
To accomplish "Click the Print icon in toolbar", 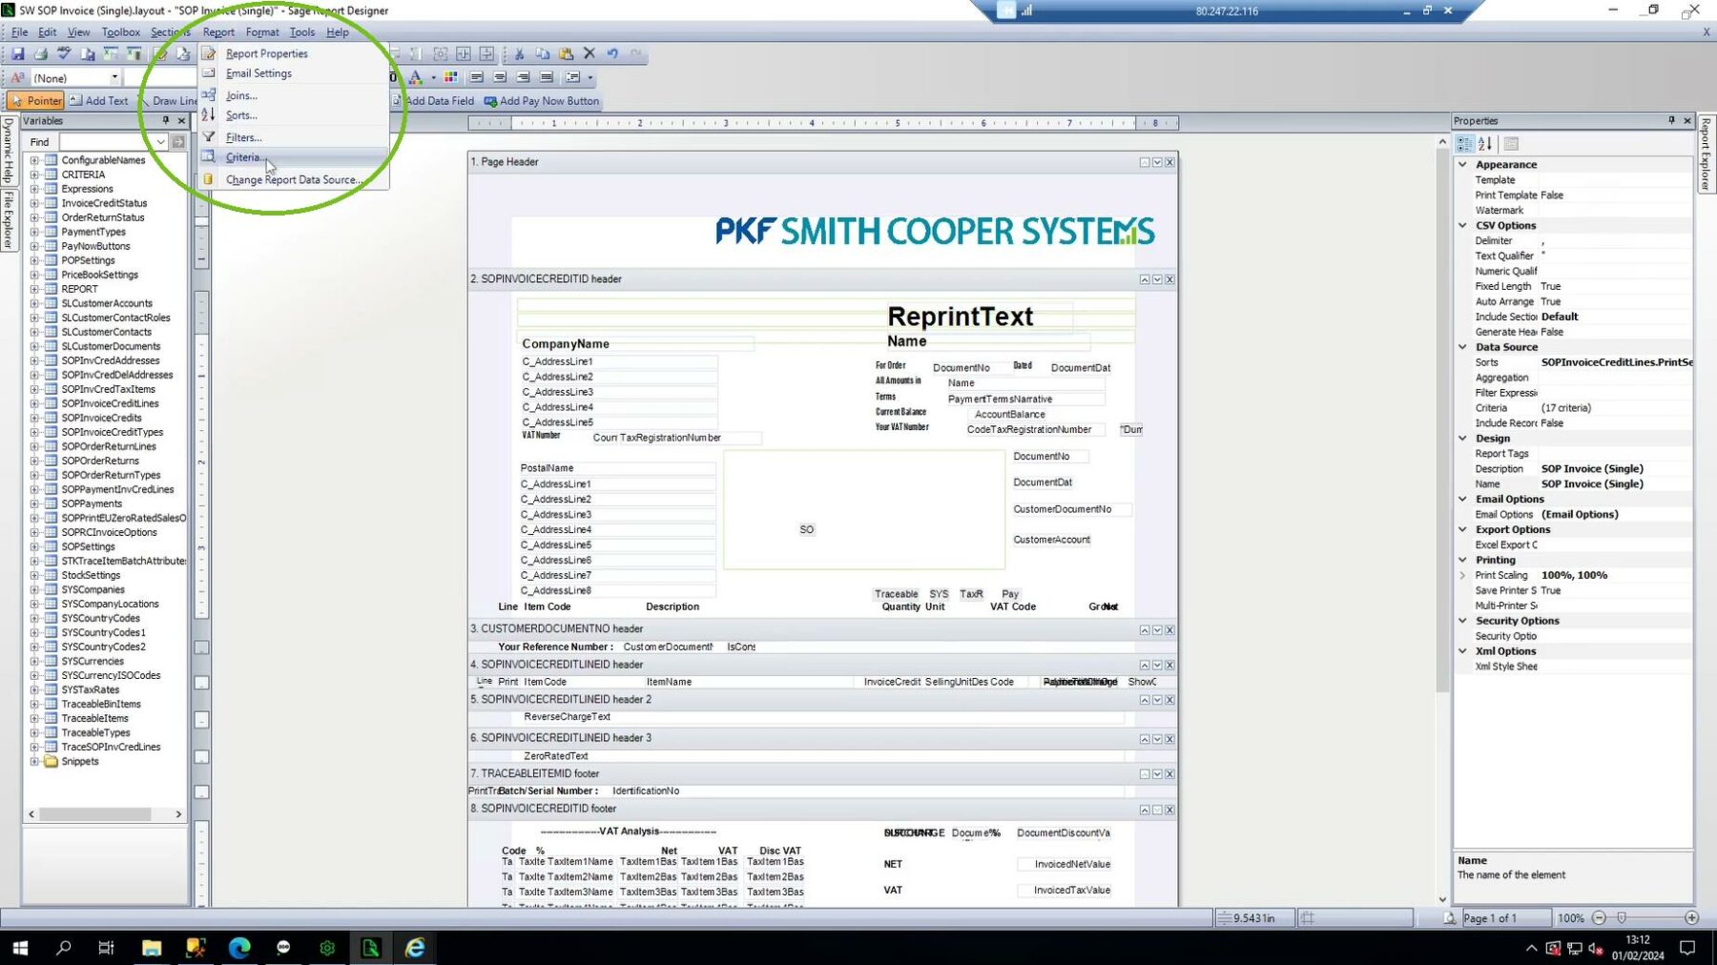I will pos(41,54).
